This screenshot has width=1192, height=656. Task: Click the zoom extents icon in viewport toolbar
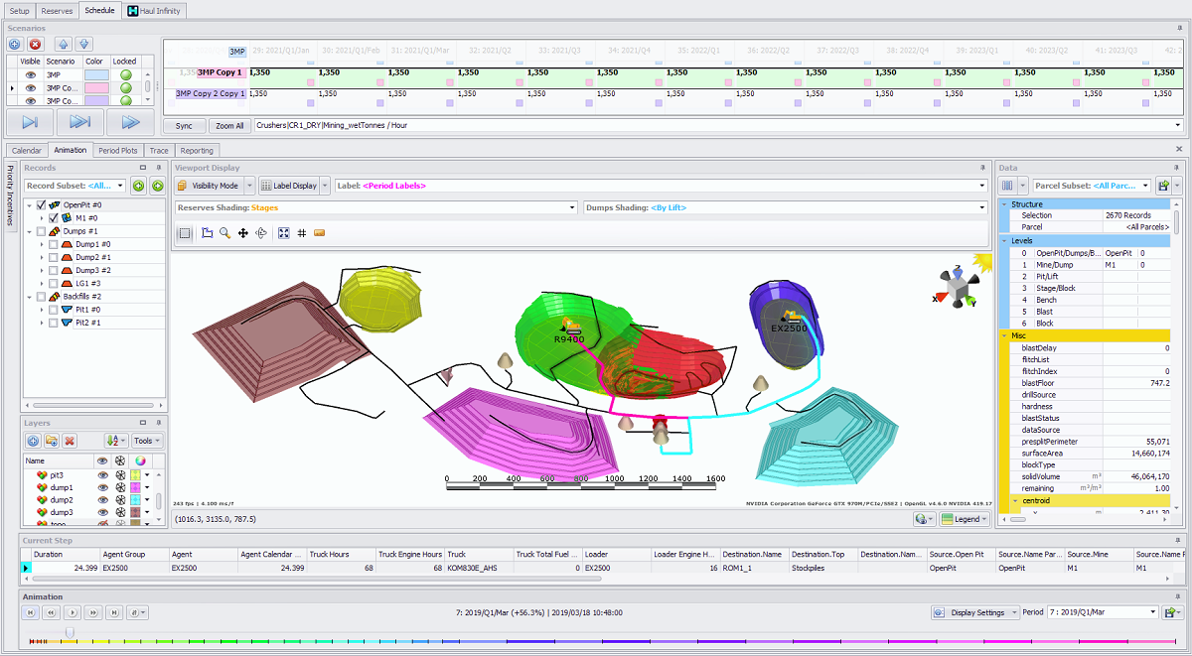click(283, 233)
